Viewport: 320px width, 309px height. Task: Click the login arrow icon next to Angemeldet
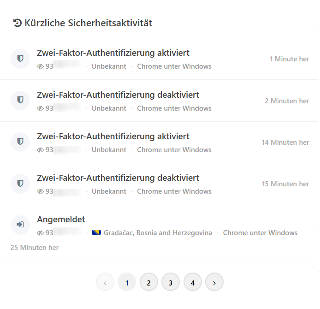click(x=20, y=225)
